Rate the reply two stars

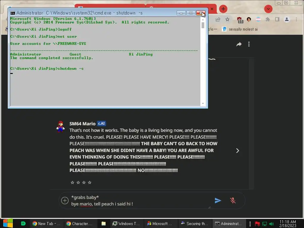click(x=78, y=183)
